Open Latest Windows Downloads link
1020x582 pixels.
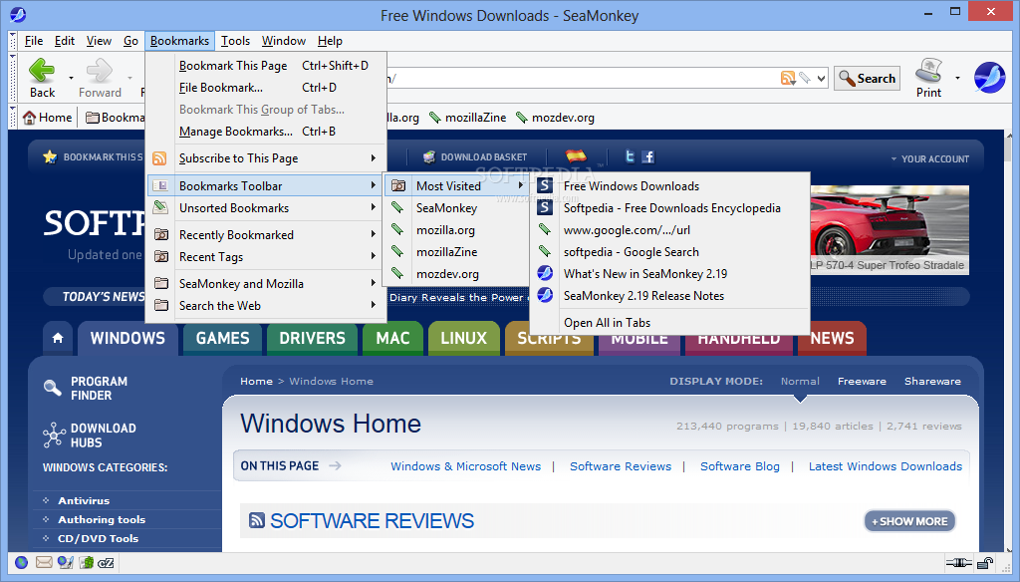886,466
